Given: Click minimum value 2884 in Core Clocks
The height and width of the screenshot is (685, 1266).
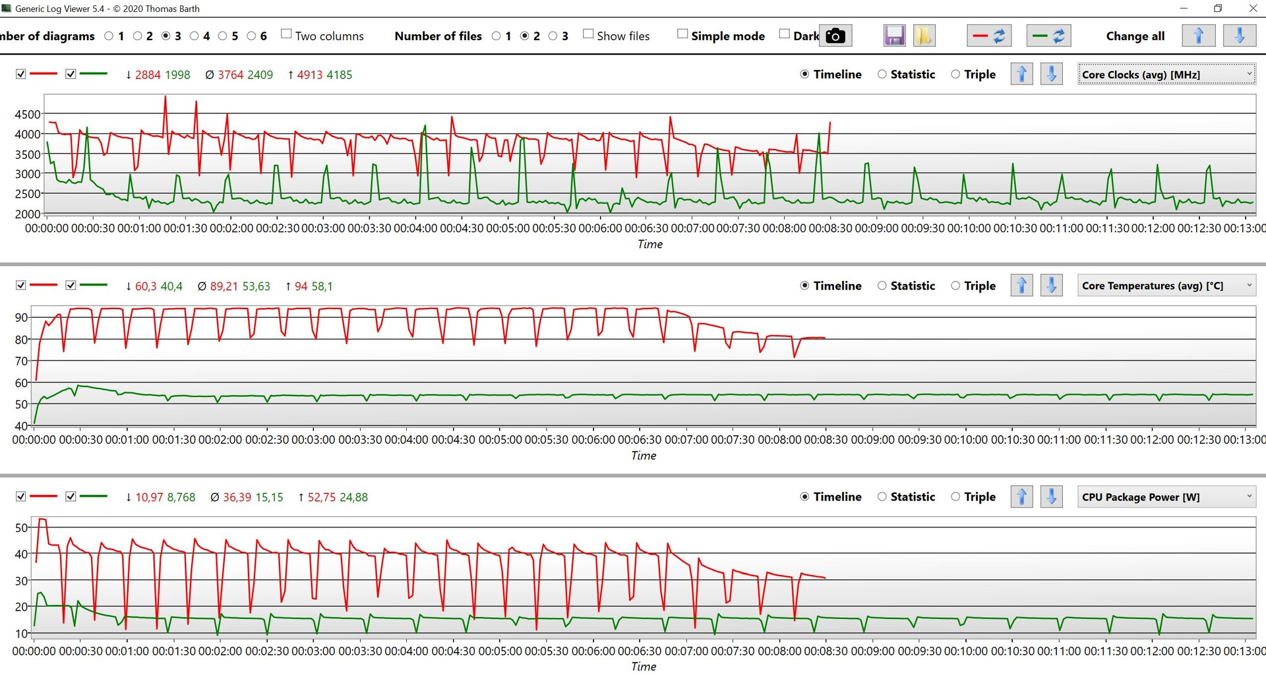Looking at the screenshot, I should pos(148,74).
